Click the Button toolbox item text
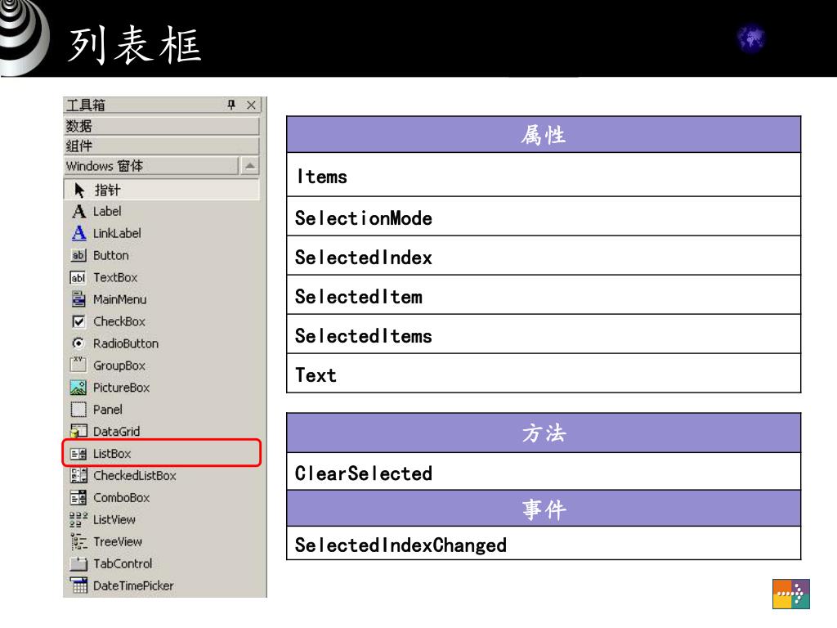The height and width of the screenshot is (628, 837). (111, 255)
